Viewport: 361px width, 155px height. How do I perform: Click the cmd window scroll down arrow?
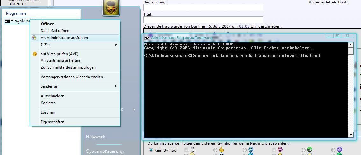point(351,135)
